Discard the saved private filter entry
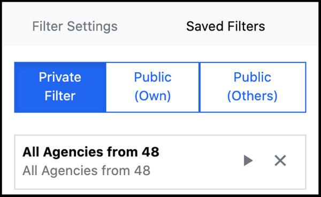The width and height of the screenshot is (321, 197). (x=280, y=161)
